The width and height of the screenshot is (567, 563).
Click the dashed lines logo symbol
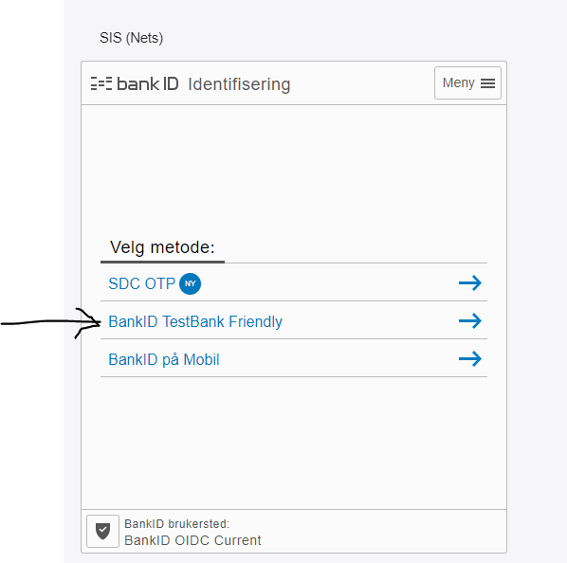(x=101, y=83)
